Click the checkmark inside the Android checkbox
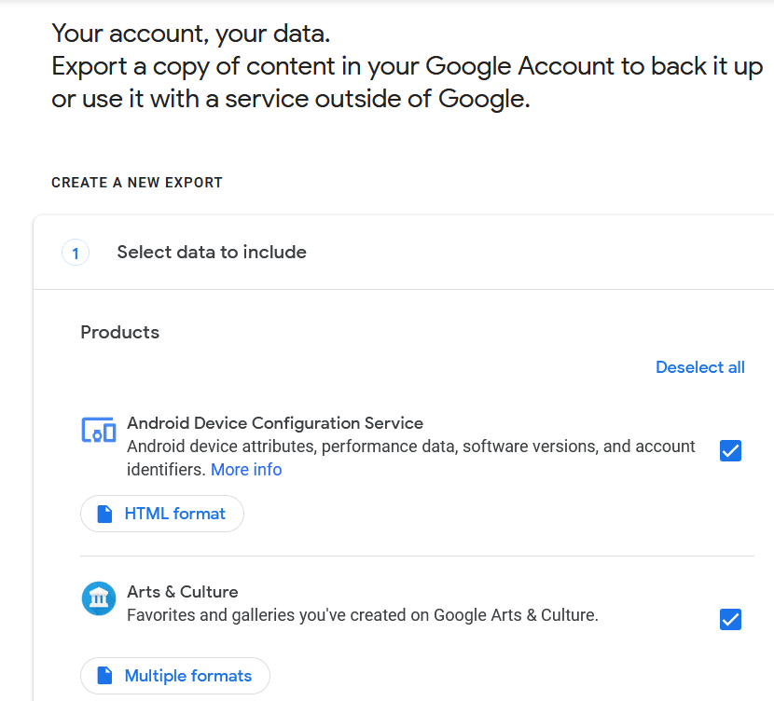 (730, 450)
